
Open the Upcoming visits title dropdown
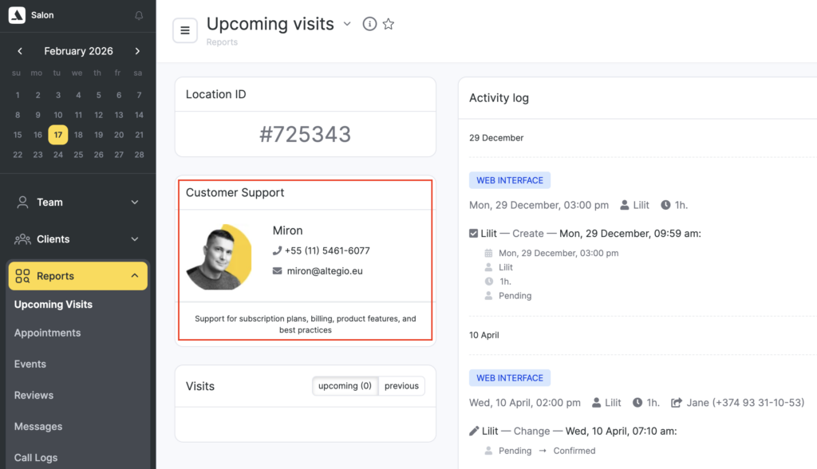pyautogui.click(x=347, y=24)
